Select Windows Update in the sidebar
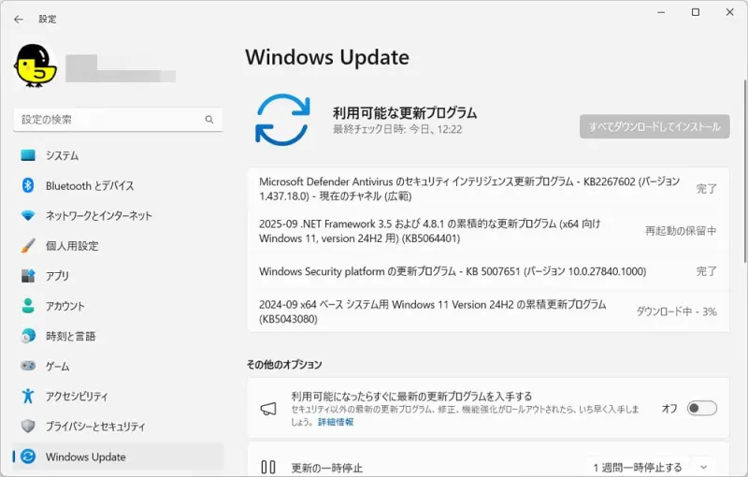The width and height of the screenshot is (748, 477). point(118,456)
